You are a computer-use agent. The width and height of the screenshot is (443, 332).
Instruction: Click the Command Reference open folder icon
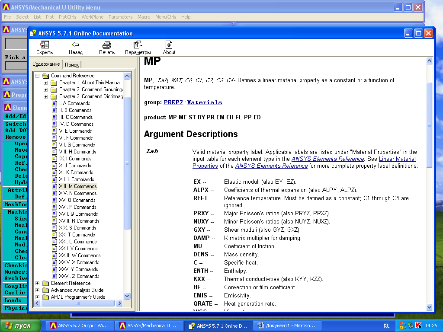[x=45, y=76]
